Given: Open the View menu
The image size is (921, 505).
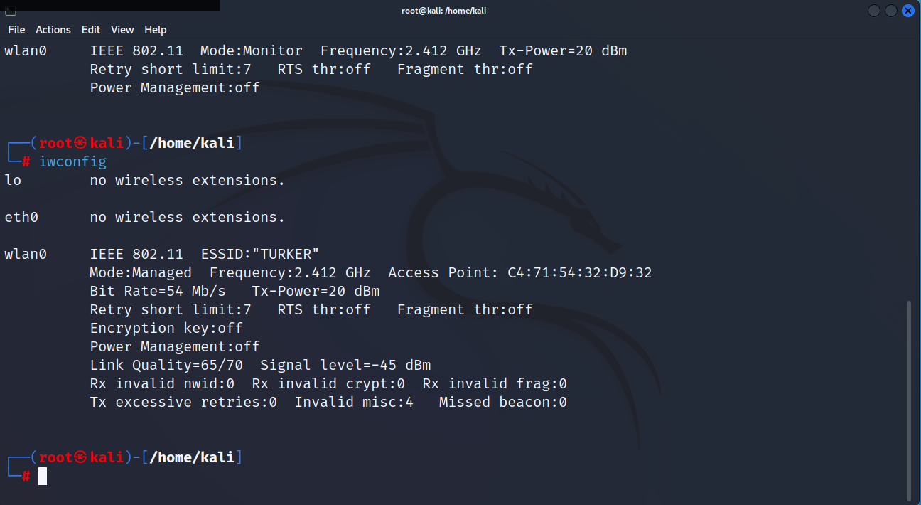Looking at the screenshot, I should point(122,30).
